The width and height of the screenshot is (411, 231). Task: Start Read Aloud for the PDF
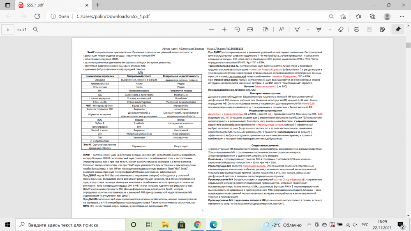[x=282, y=30]
